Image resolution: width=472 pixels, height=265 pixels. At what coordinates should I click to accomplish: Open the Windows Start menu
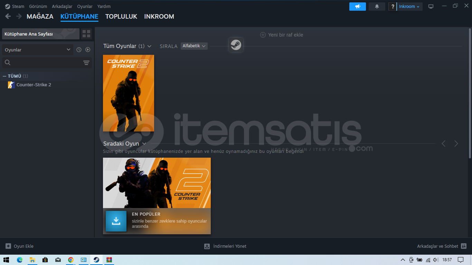(6, 260)
